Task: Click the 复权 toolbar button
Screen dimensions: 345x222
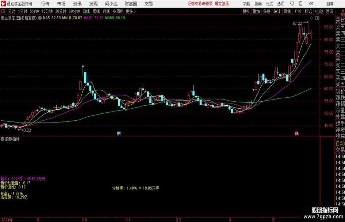Action: pos(246,11)
